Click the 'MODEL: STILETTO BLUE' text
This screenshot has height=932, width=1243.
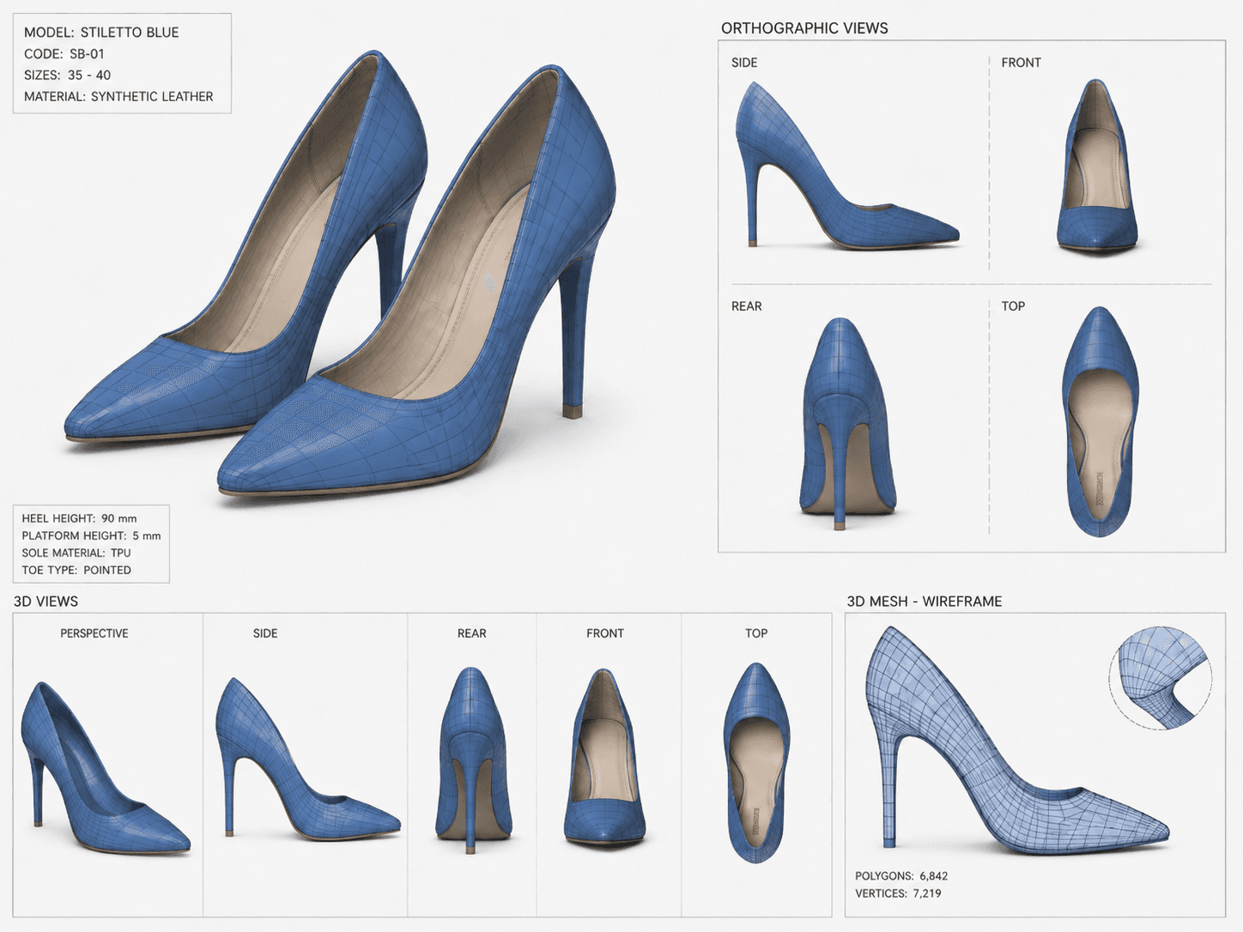(101, 33)
